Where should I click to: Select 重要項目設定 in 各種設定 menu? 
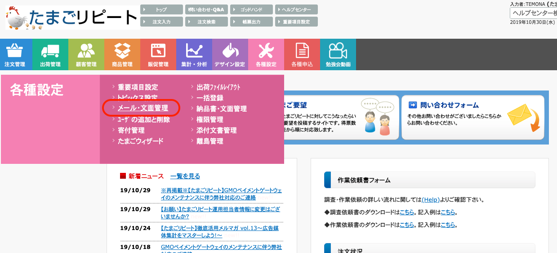(x=138, y=87)
